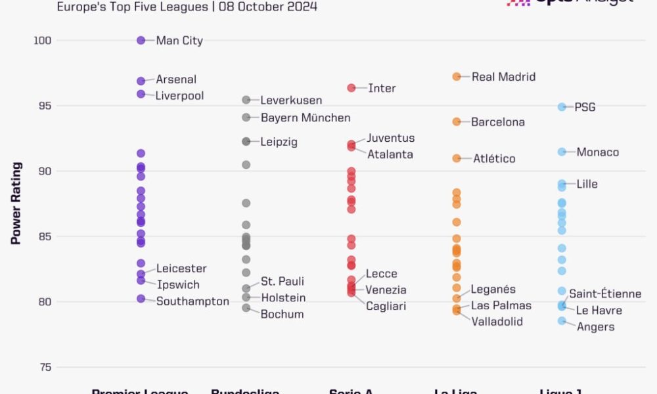This screenshot has width=657, height=394.
Task: Select the Arsenal purple dot
Action: 141,81
